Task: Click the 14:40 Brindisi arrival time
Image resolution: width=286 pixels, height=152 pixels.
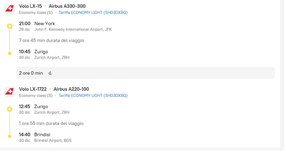Action: (x=25, y=134)
